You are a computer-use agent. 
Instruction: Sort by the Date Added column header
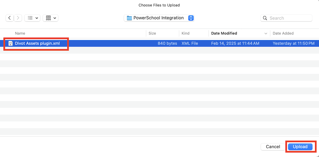click(x=283, y=33)
